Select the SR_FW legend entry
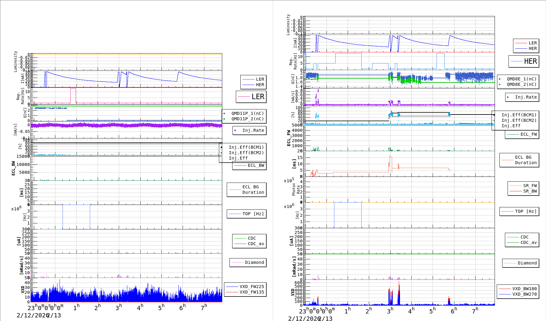The width and height of the screenshot is (546, 321). click(530, 186)
